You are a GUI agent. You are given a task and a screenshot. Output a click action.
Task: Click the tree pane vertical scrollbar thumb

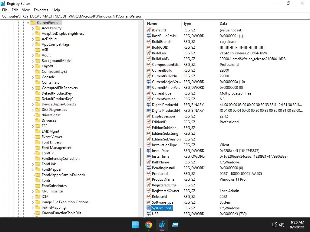tap(140, 157)
